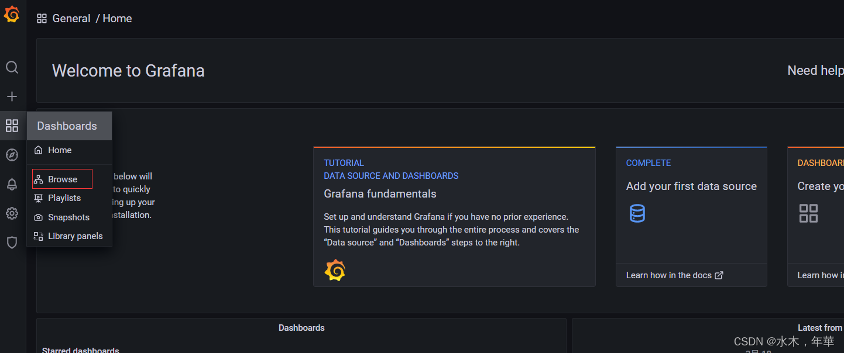Screen dimensions: 844x353
Task: Click the Grafana logo in sidebar
Action: coord(12,14)
